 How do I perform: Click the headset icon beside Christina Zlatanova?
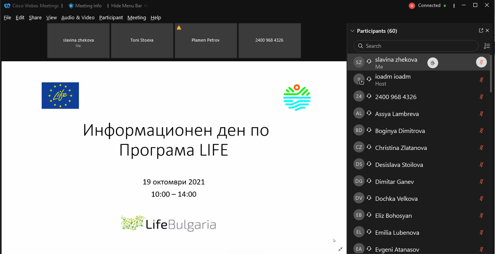[x=369, y=148]
